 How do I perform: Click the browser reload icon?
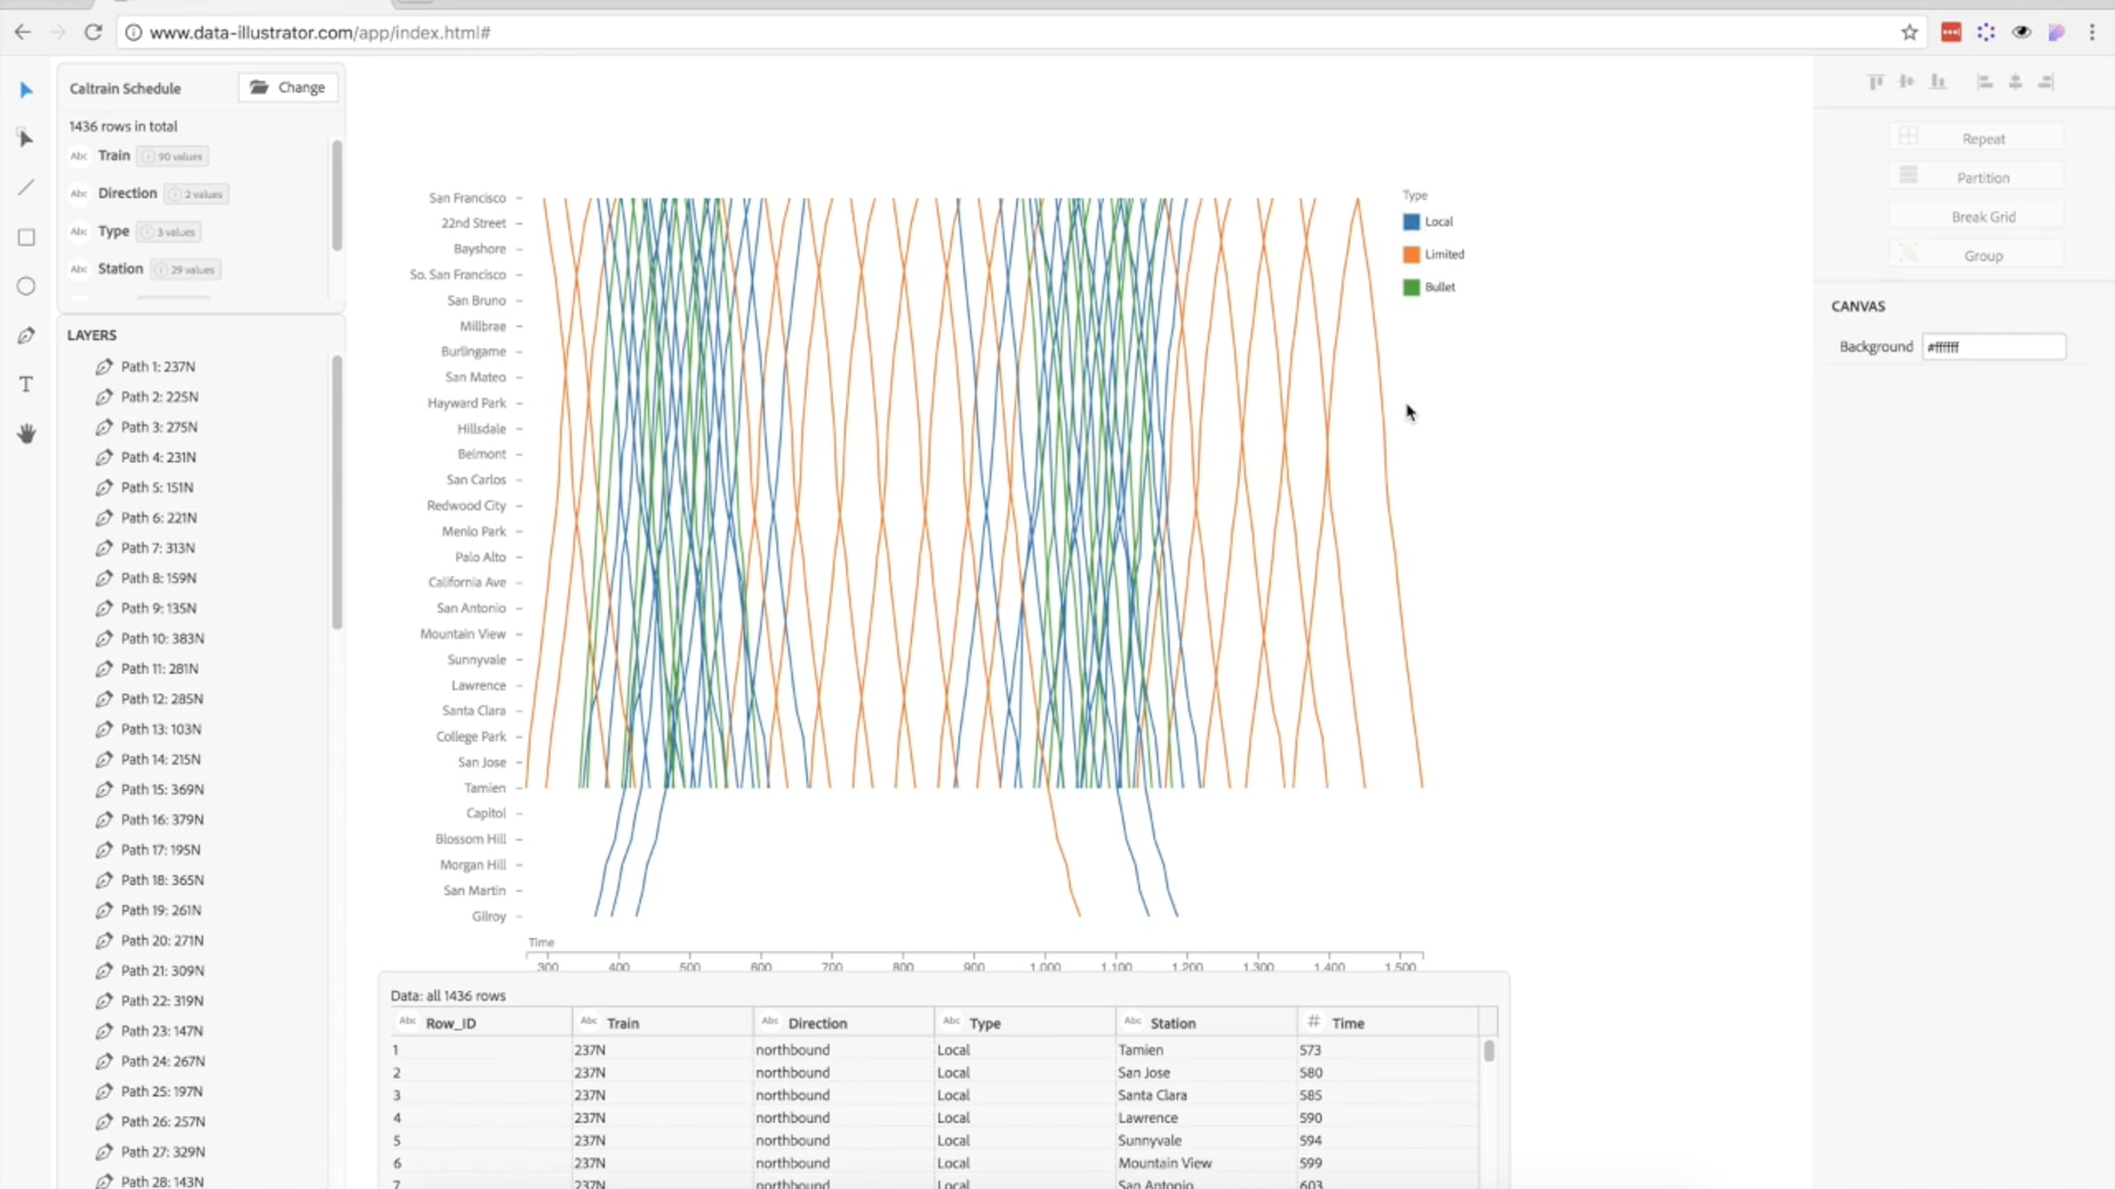pyautogui.click(x=93, y=33)
